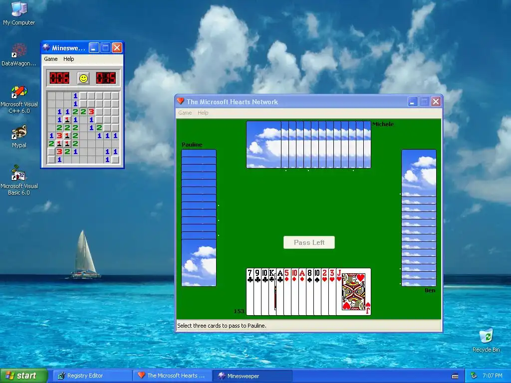This screenshot has width=511, height=383.
Task: Open the Game menu in Minesweeper
Action: 51,59
